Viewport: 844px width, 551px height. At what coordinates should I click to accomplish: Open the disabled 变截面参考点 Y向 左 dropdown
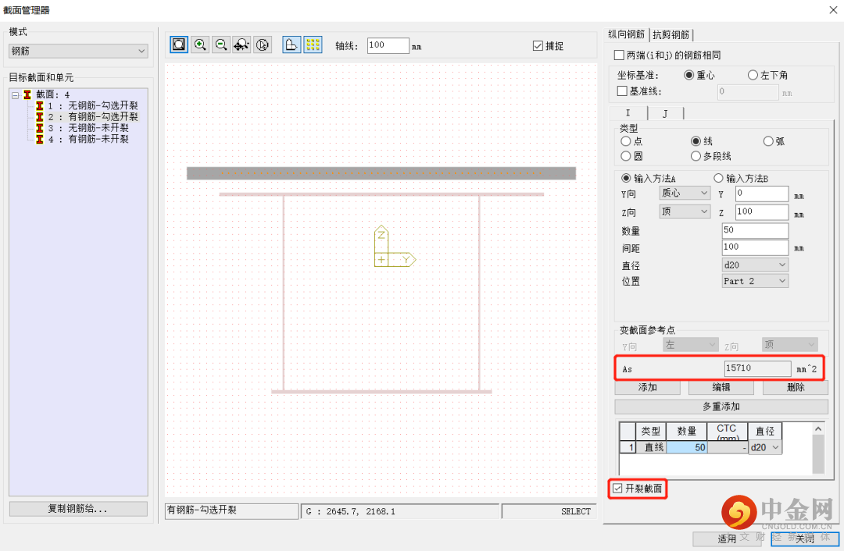(x=690, y=345)
